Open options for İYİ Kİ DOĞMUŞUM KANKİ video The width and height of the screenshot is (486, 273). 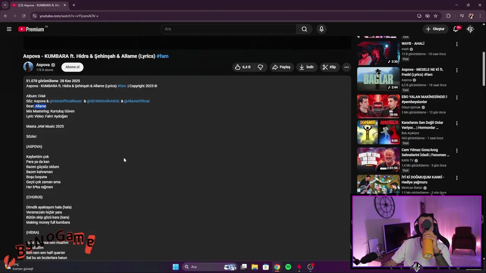point(457,178)
